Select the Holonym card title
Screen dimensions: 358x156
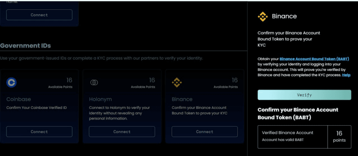tap(100, 99)
